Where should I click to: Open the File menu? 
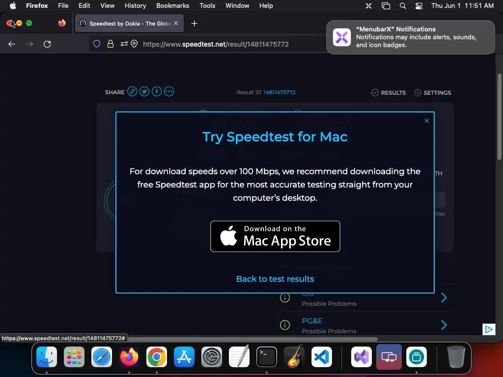click(63, 5)
